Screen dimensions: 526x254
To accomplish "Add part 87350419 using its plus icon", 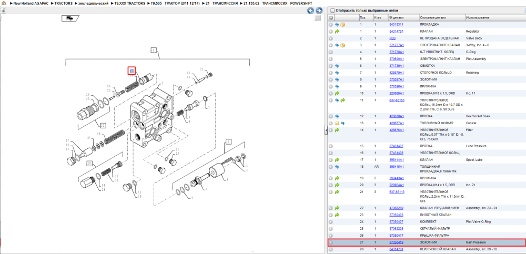I will tap(331, 242).
